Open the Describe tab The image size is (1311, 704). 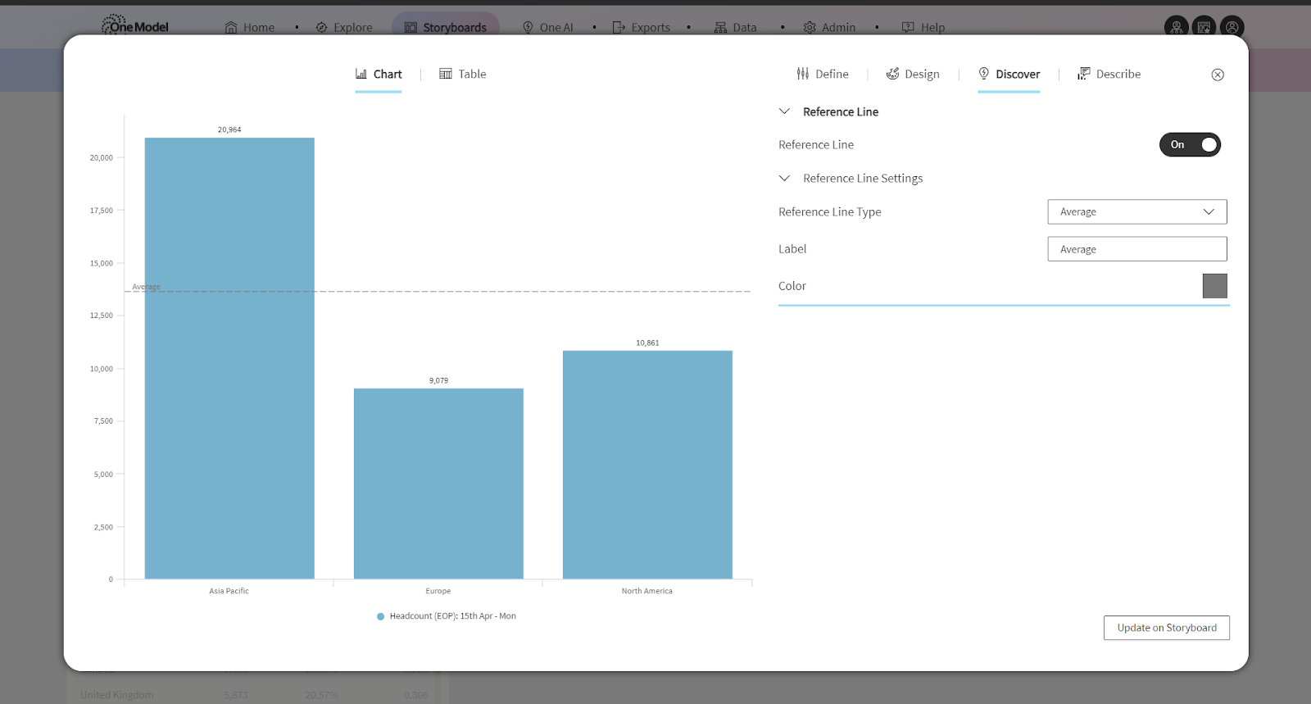[1118, 74]
